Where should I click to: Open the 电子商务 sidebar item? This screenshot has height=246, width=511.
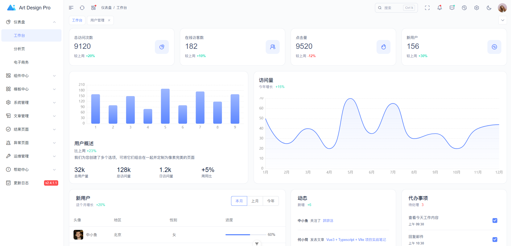pyautogui.click(x=31, y=62)
